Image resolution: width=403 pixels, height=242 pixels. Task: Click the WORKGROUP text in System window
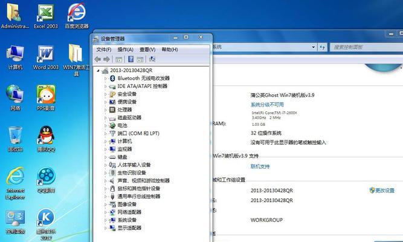tap(266, 220)
